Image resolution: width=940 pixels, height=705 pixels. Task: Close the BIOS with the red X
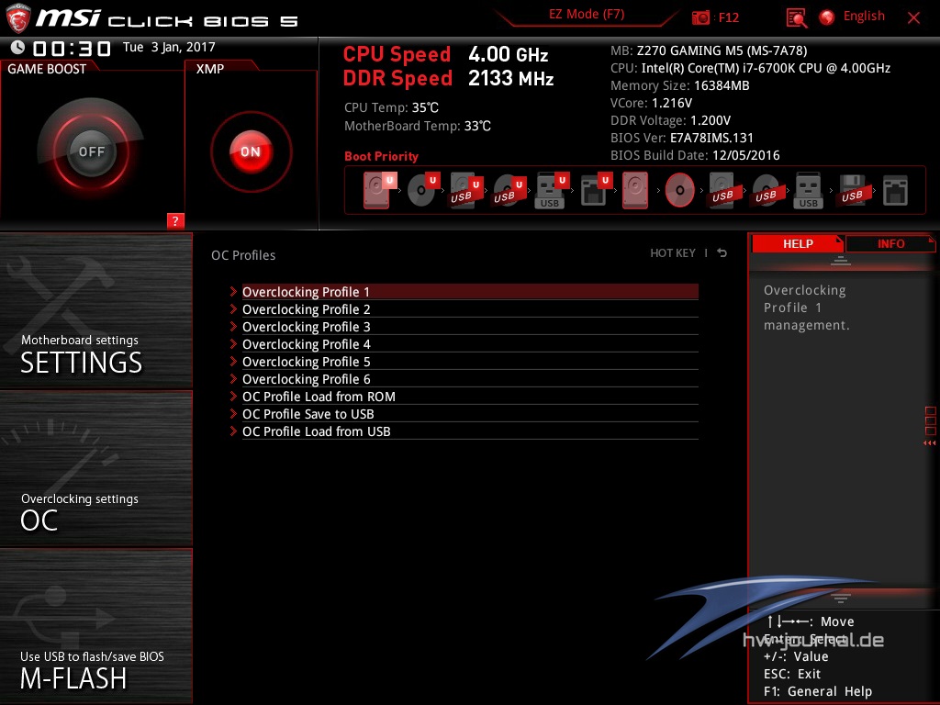913,18
